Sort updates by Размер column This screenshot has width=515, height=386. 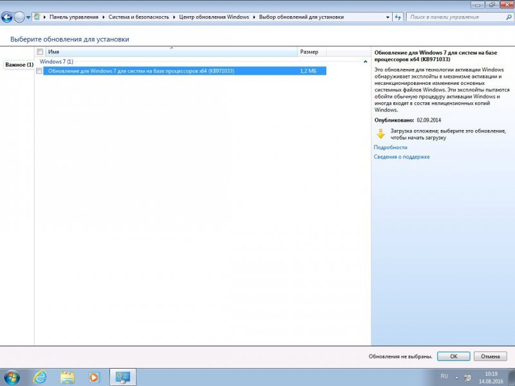coord(312,51)
